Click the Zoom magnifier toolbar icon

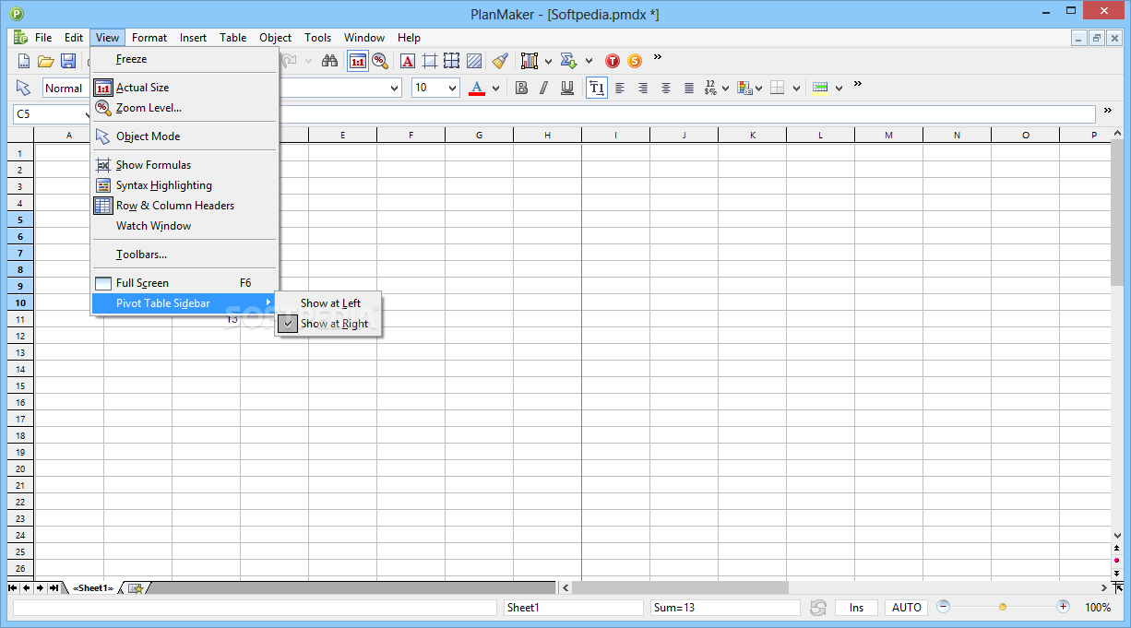[379, 61]
